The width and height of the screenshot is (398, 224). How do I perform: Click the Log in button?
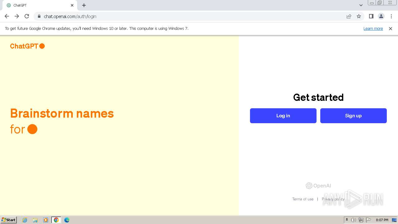click(x=283, y=116)
